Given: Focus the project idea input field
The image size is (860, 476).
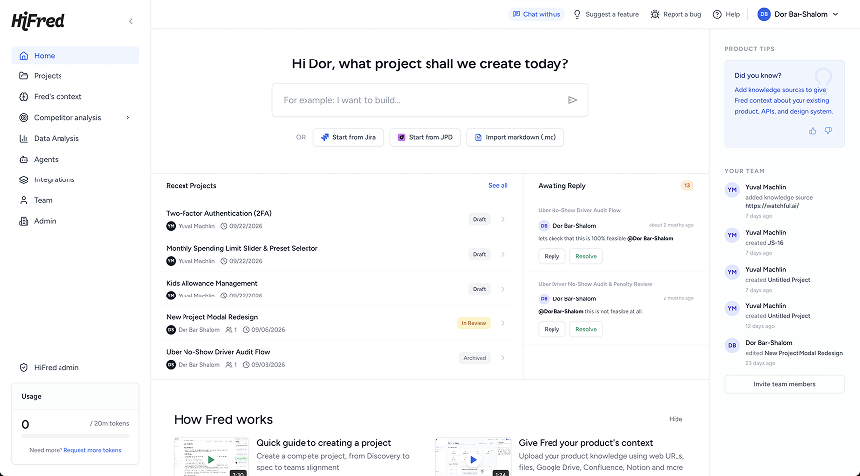Looking at the screenshot, I should pos(430,100).
